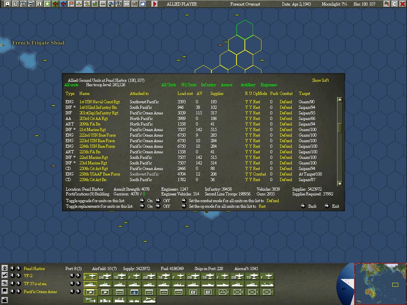Select the Artillery filter
The image size is (407, 305).
click(248, 85)
